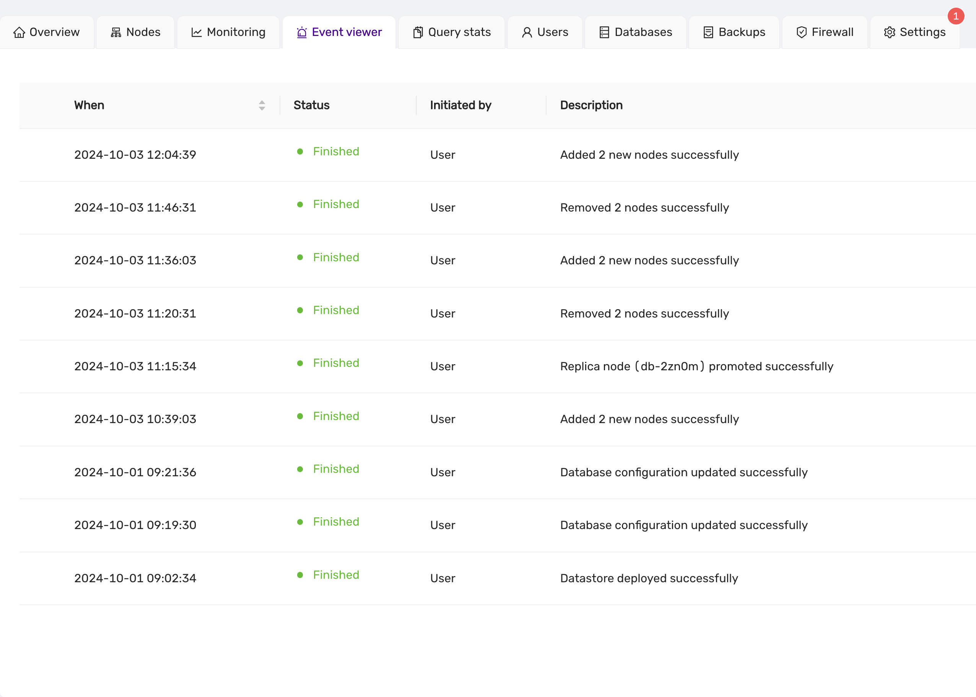
Task: Click the Firewall shield icon
Action: 801,33
